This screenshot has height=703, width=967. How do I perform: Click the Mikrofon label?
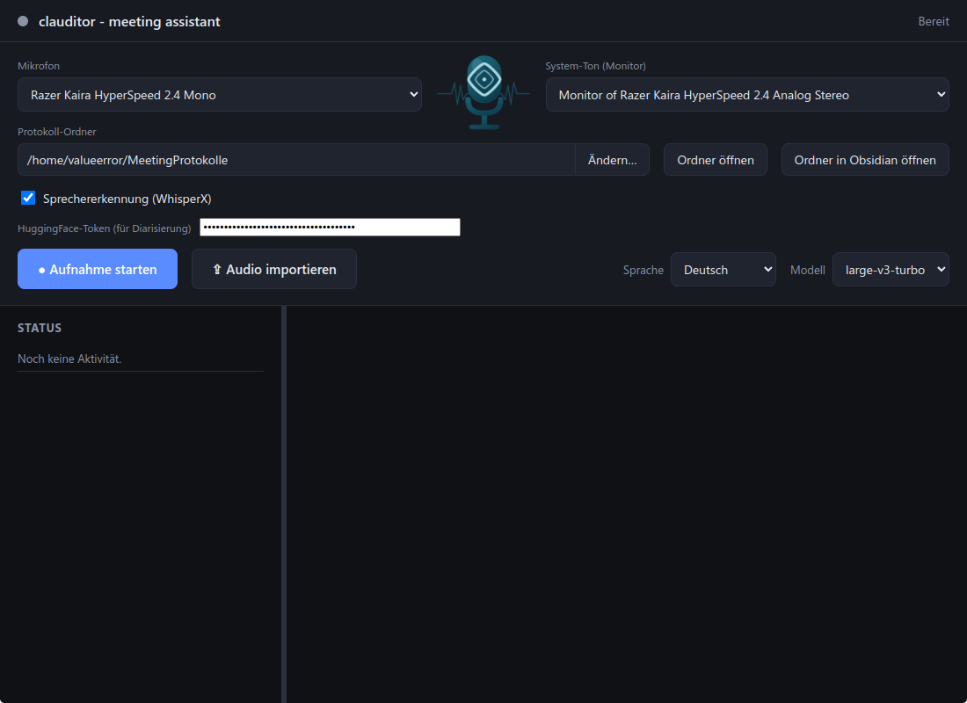[x=39, y=66]
